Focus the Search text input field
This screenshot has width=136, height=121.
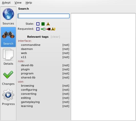44,16
